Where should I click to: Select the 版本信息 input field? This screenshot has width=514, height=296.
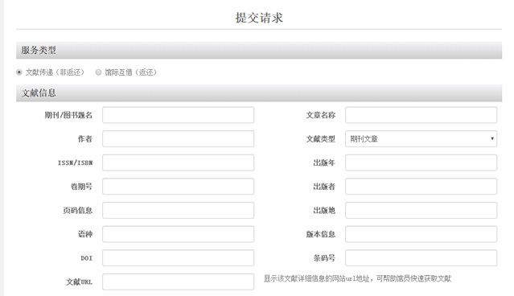tap(421, 234)
